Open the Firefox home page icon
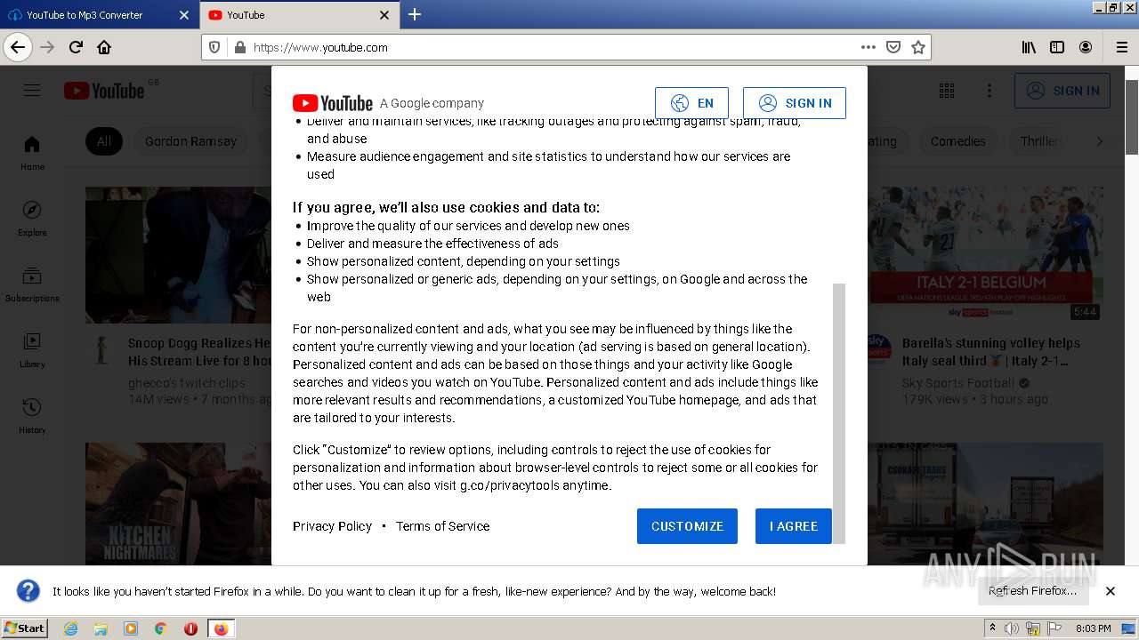This screenshot has width=1139, height=640. 104,47
